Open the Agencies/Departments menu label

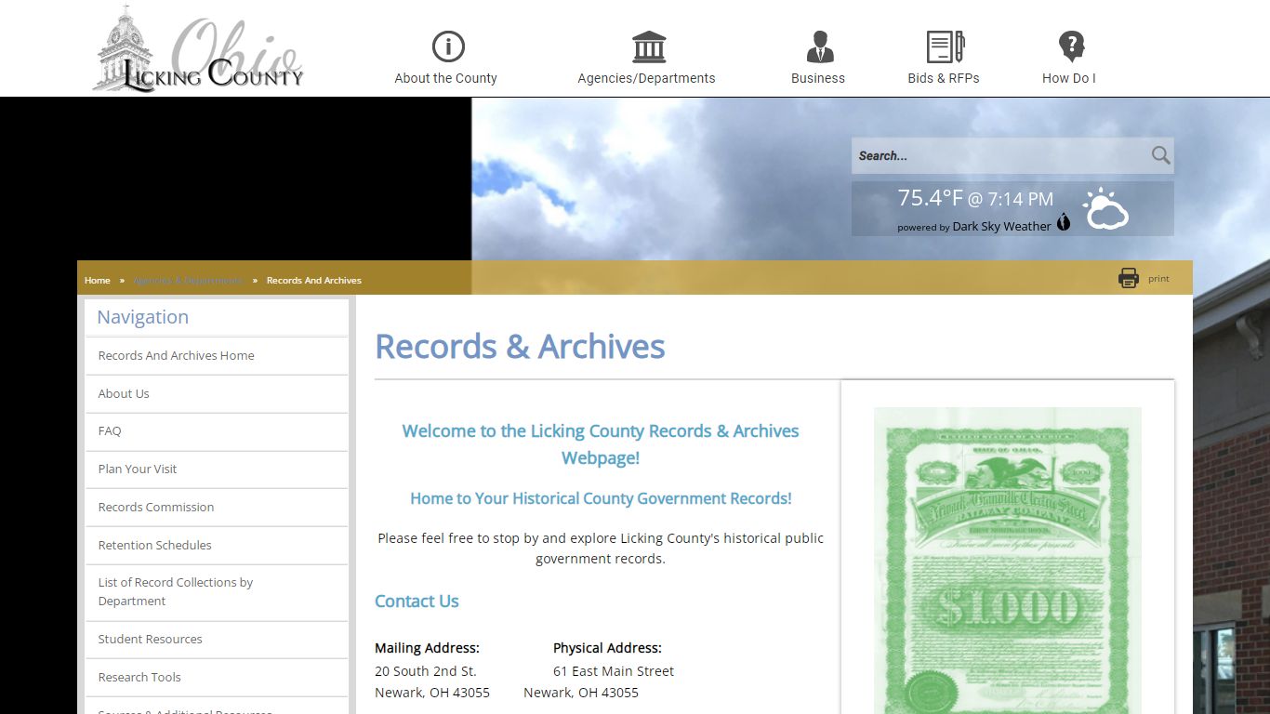(646, 78)
